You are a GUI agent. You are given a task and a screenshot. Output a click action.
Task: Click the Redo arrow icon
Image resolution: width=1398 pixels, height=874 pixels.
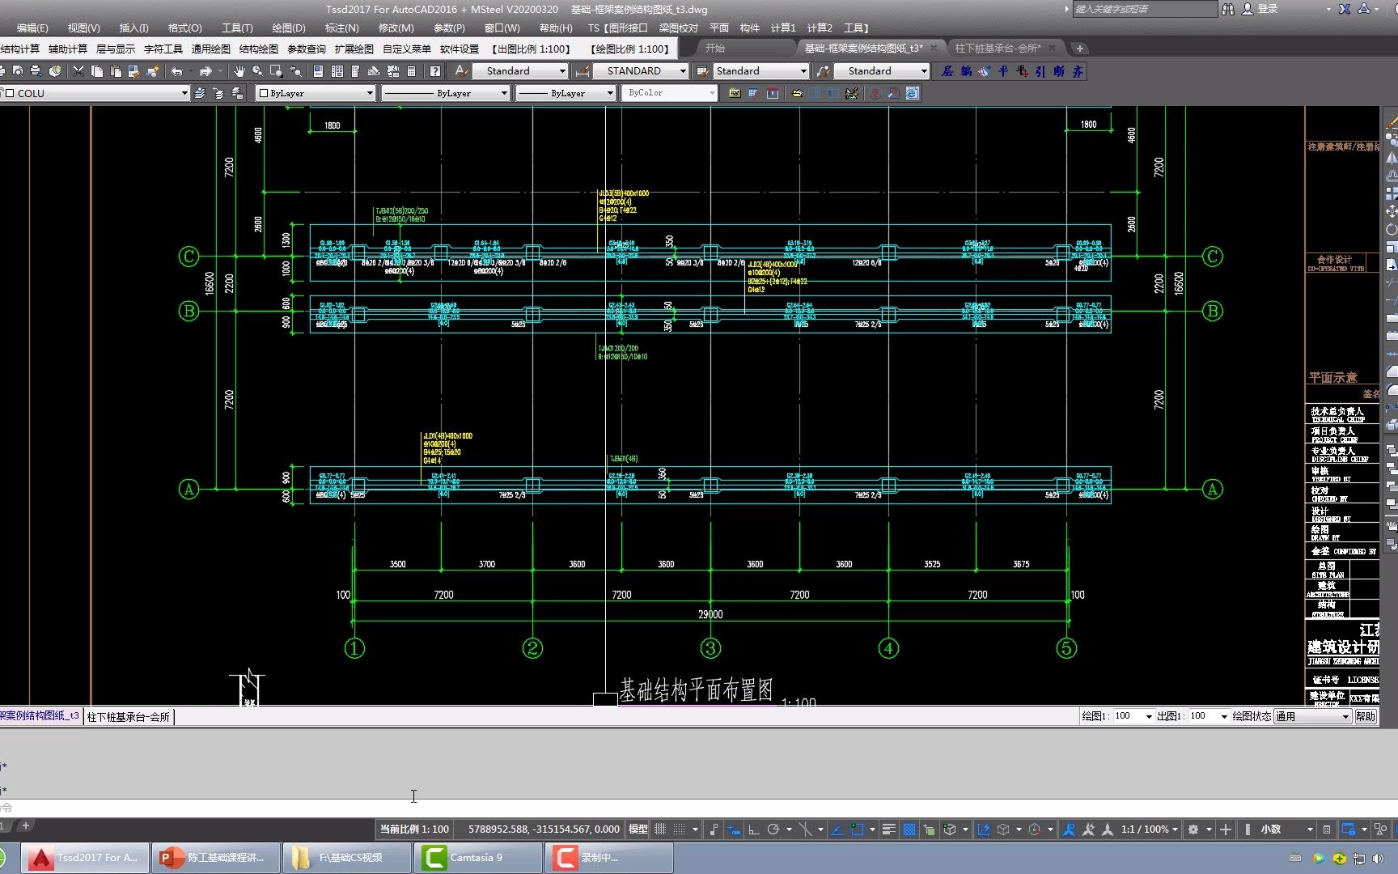click(205, 71)
